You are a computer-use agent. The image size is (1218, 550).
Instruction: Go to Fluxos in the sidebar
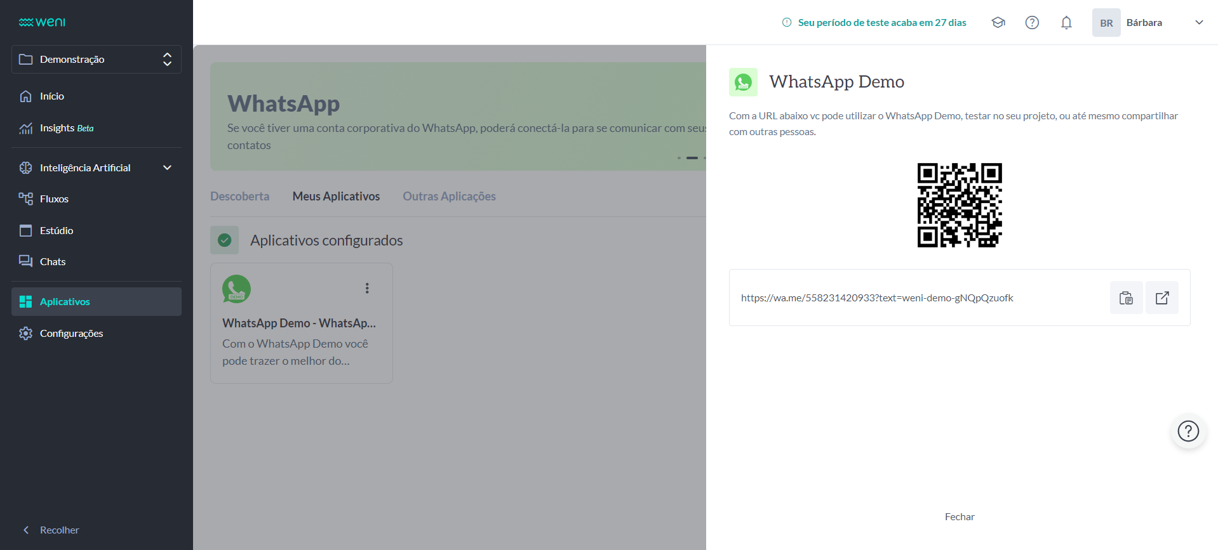pyautogui.click(x=54, y=199)
